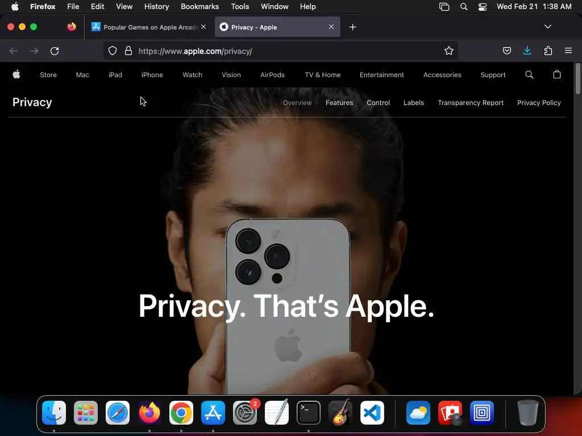Open the Control privacy page
The image size is (582, 436).
click(378, 103)
